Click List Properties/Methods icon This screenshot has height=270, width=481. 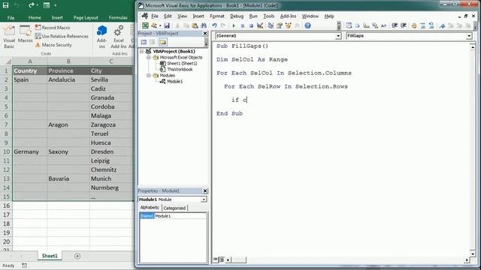(x=349, y=25)
